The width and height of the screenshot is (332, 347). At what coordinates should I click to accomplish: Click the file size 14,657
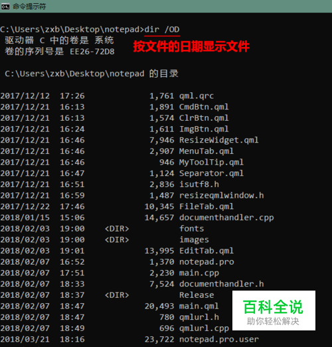tap(159, 218)
